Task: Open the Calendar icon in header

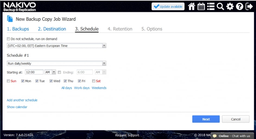Action: pos(201,6)
